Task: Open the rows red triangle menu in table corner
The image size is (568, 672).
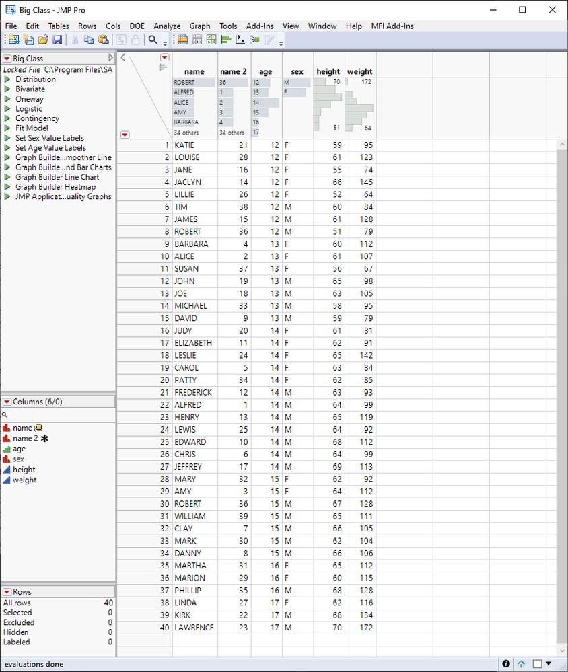Action: pos(125,135)
